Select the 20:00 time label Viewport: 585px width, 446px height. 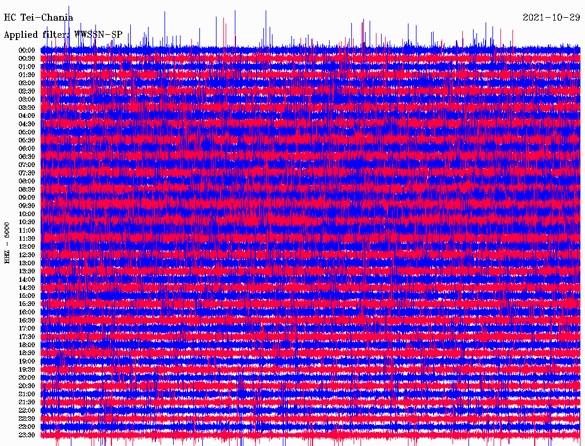(27, 377)
